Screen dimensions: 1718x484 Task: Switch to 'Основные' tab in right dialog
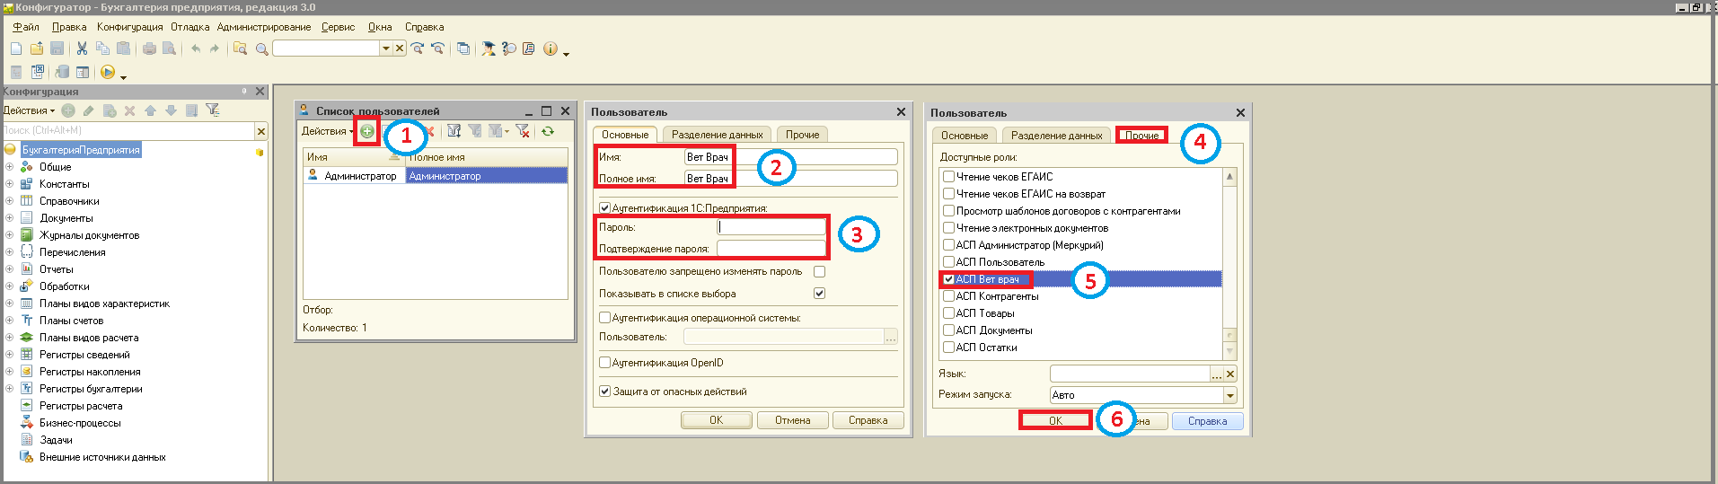[x=965, y=136]
